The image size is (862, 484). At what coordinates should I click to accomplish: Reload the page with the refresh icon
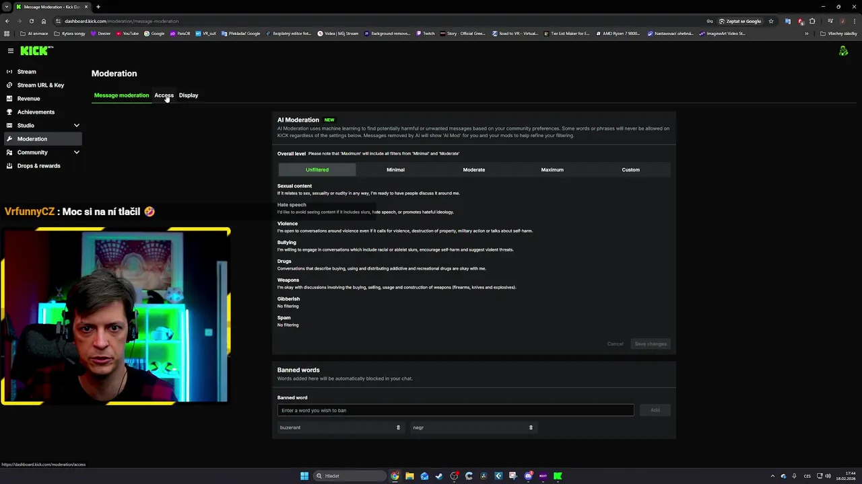31,21
